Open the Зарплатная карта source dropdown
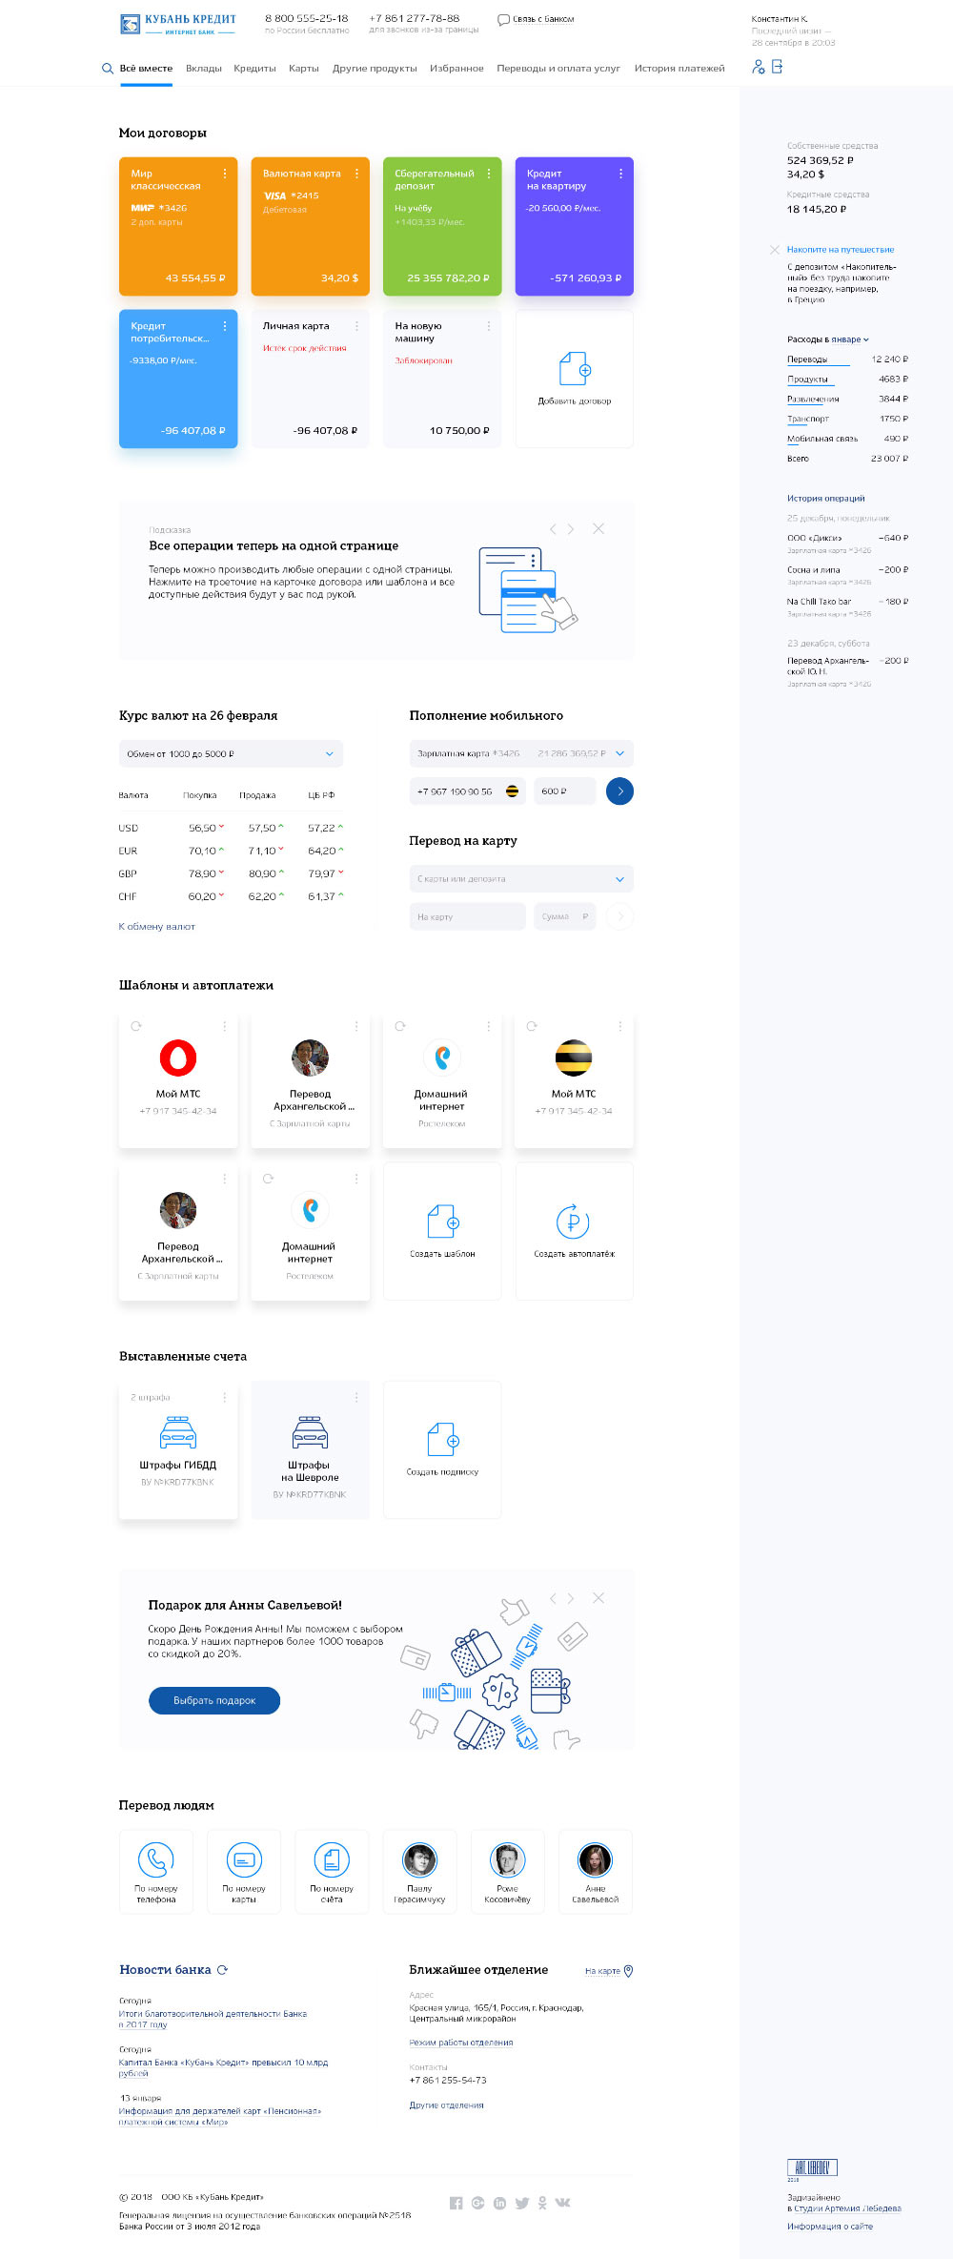The height and width of the screenshot is (2259, 953). (x=619, y=753)
